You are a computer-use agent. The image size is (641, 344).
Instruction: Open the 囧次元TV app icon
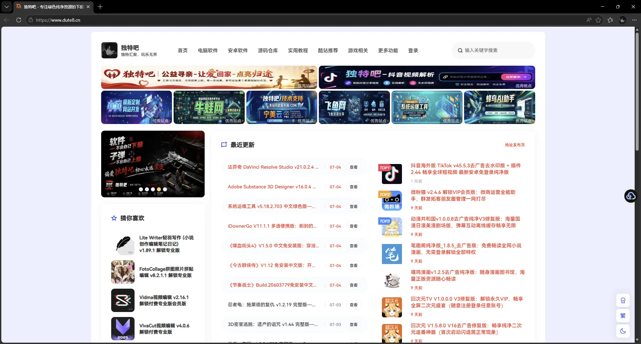(392, 307)
